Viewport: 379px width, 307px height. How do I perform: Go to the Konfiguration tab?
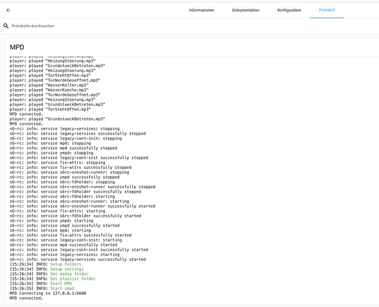pos(289,10)
